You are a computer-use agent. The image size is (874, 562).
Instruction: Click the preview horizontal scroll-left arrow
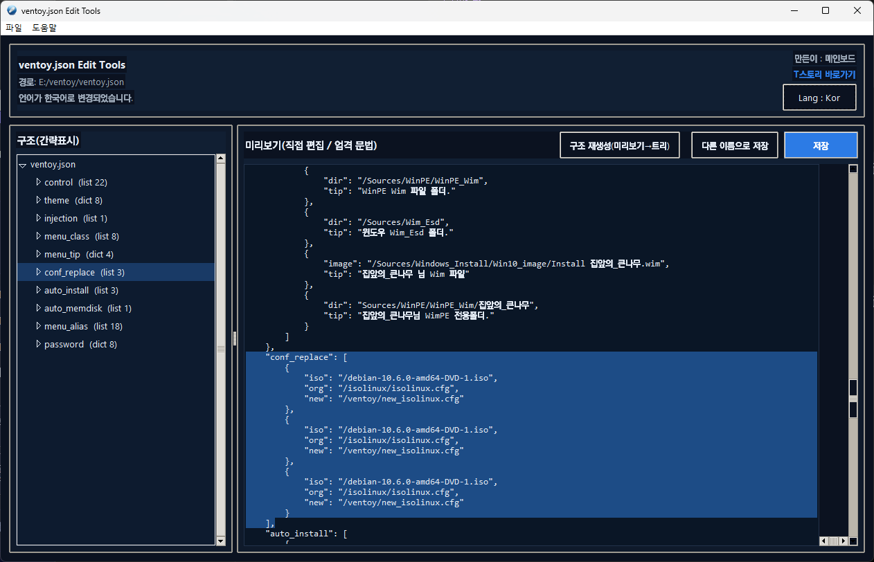click(823, 541)
